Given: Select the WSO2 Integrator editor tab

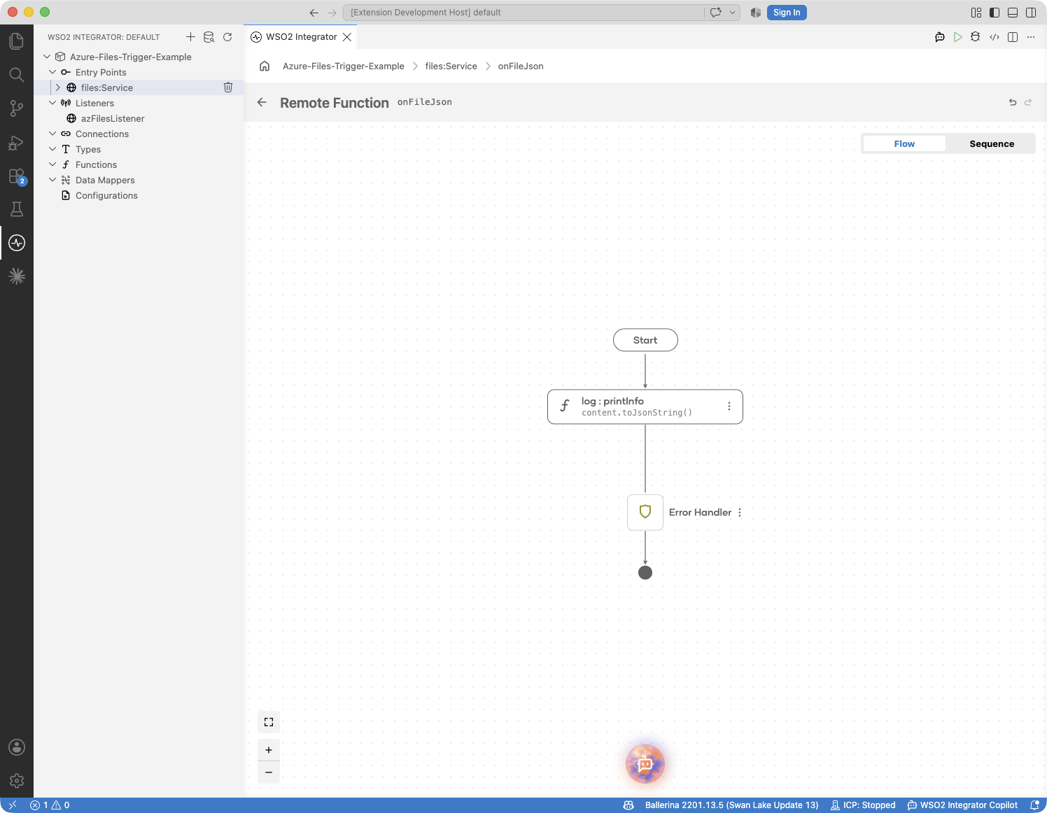Looking at the screenshot, I should tap(300, 37).
